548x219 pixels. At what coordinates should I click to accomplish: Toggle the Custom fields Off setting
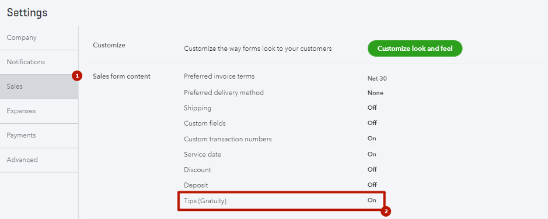click(372, 123)
